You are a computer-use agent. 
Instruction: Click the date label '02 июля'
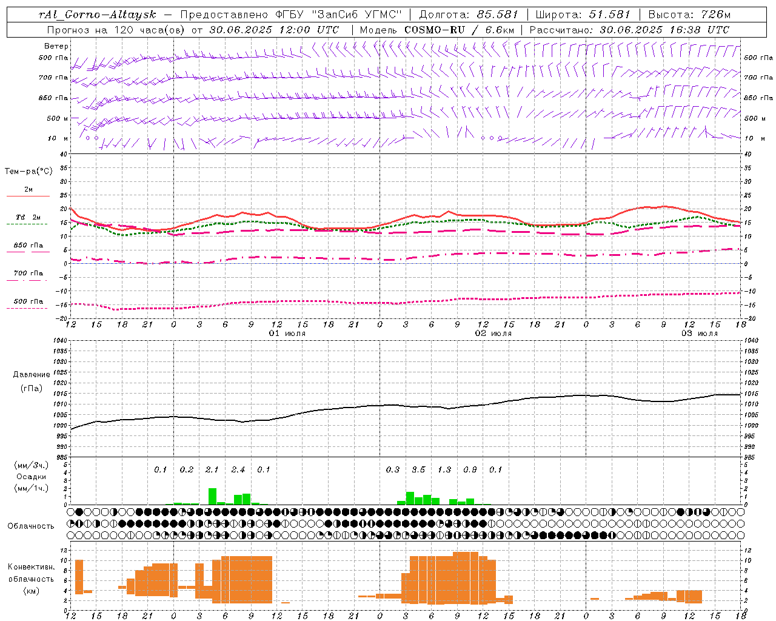(493, 334)
